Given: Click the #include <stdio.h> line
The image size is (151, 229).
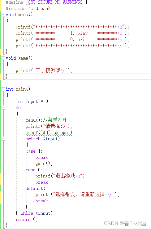Looking at the screenshot, I should [x=28, y=8].
